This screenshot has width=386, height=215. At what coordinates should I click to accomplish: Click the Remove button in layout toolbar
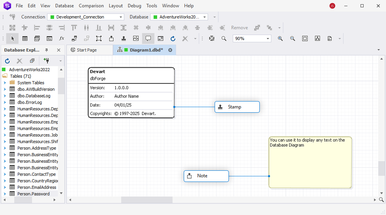tap(239, 28)
